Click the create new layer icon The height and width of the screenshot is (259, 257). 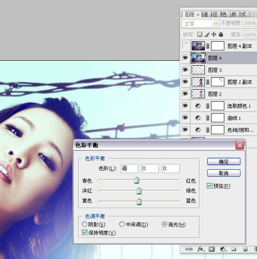click(245, 249)
